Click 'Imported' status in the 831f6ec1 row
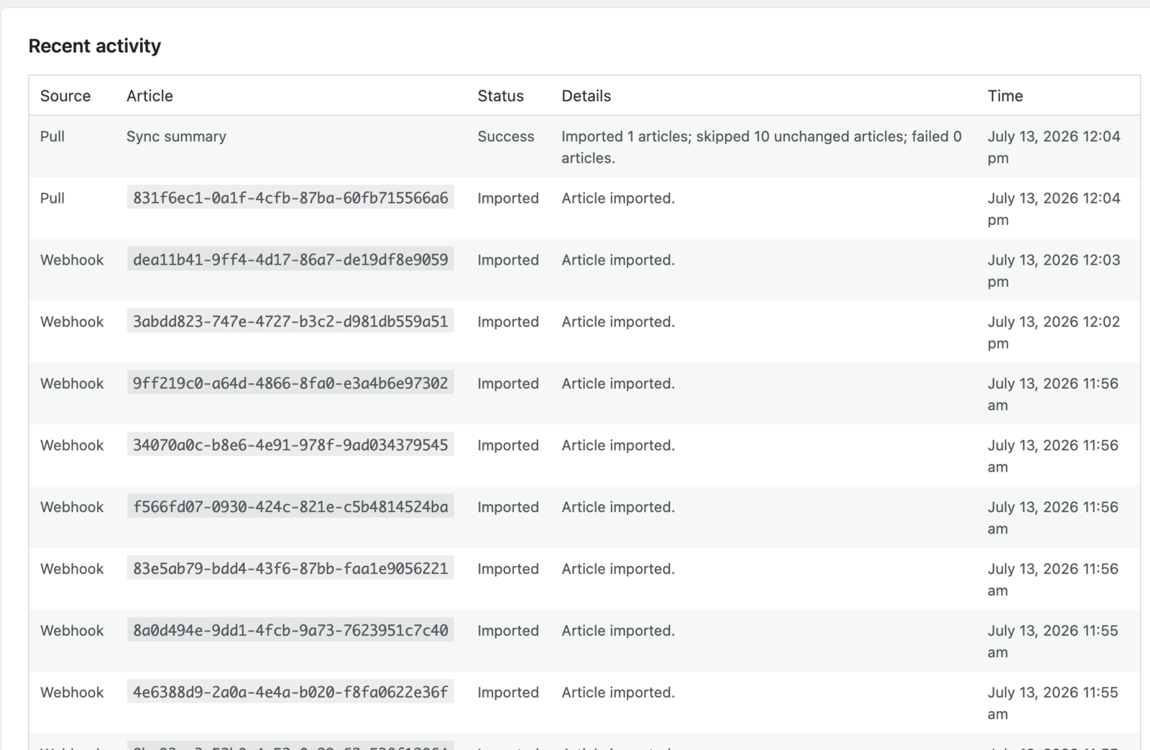 (507, 198)
